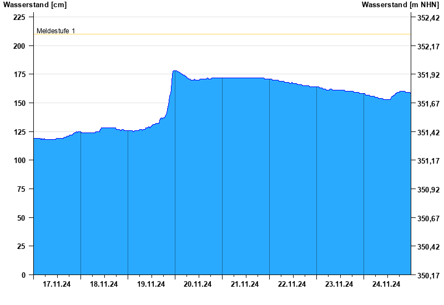Click the date label 20.11.24
The height and width of the screenshot is (305, 444).
point(198,284)
